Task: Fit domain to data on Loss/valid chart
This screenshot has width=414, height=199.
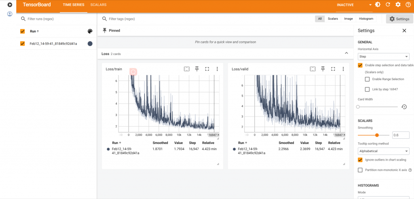Action: pyautogui.click(x=313, y=69)
